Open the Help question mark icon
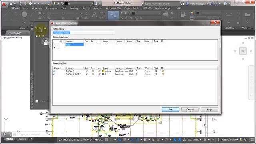The width and height of the screenshot is (256, 144). click(226, 4)
